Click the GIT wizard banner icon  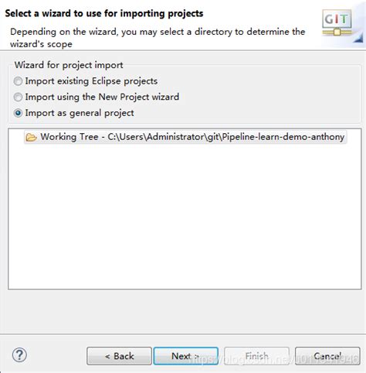337,22
